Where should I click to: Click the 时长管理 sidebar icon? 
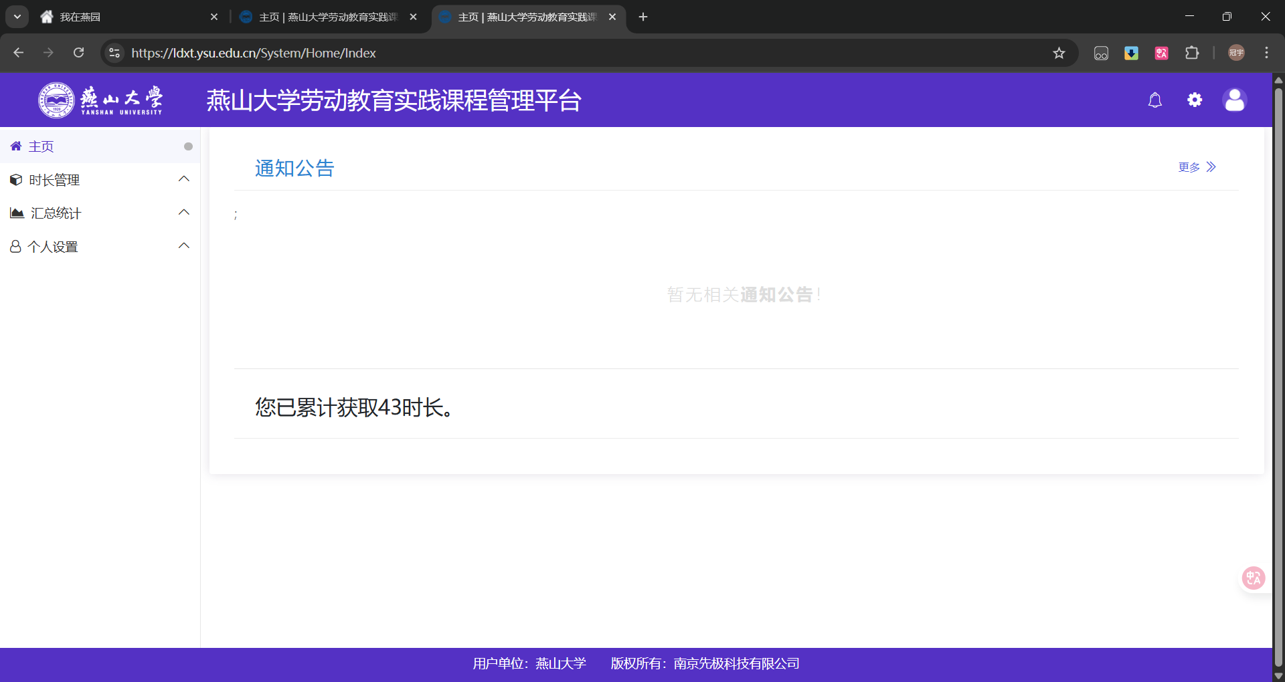click(15, 179)
